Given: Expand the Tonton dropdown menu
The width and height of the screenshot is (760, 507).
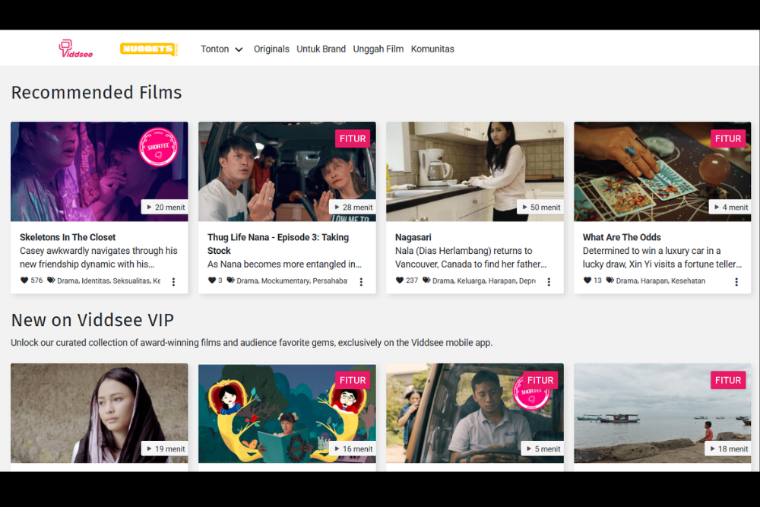Looking at the screenshot, I should pyautogui.click(x=221, y=49).
